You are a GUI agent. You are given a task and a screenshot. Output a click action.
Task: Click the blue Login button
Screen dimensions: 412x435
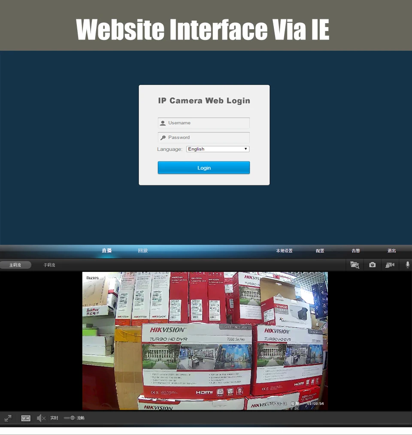tap(204, 167)
